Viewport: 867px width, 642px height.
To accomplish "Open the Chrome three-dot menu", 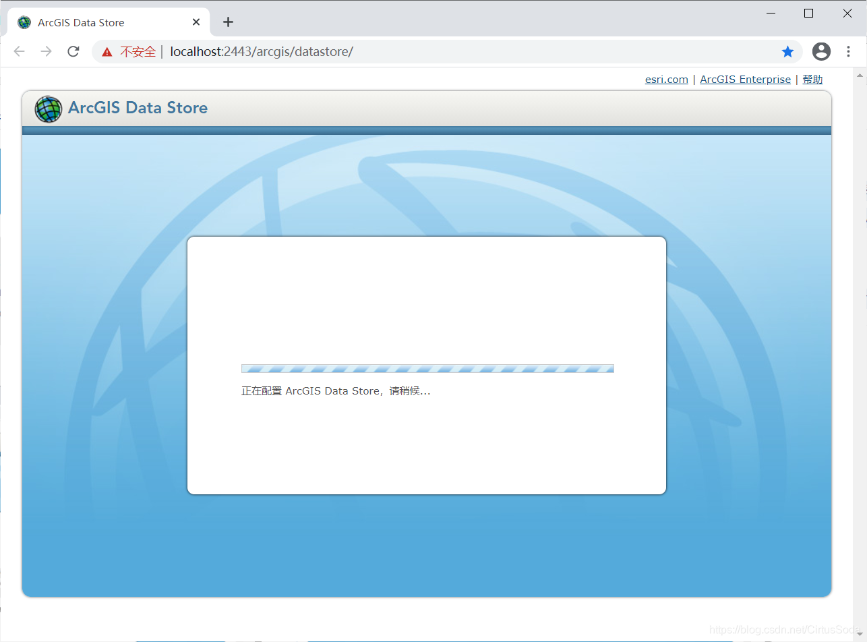I will 849,51.
